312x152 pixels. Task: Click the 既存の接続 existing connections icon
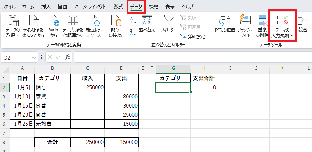pos(116,22)
